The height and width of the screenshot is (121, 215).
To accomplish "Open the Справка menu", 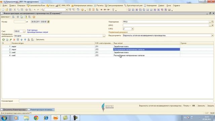I will pos(176,6).
